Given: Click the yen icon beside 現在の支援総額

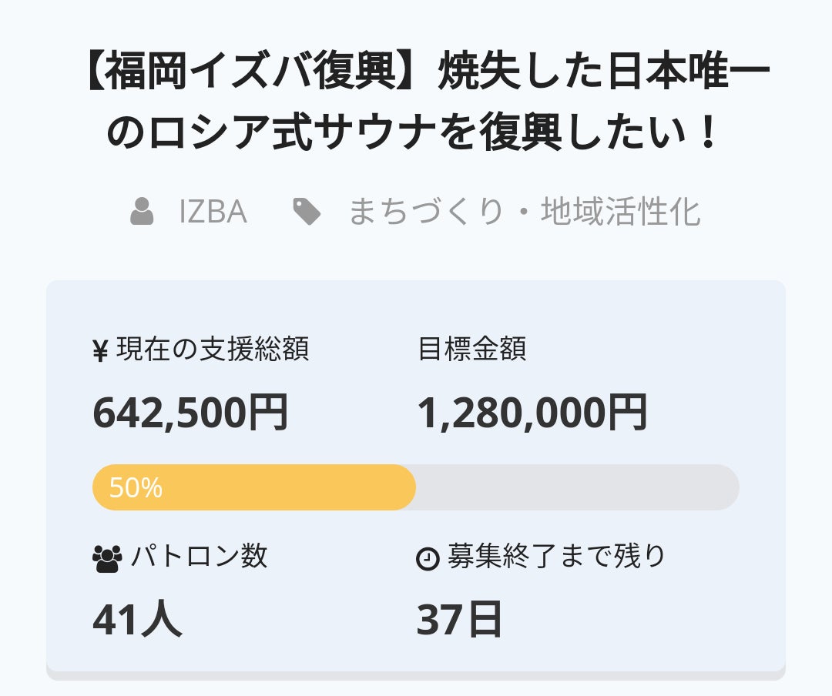Looking at the screenshot, I should click(x=100, y=351).
